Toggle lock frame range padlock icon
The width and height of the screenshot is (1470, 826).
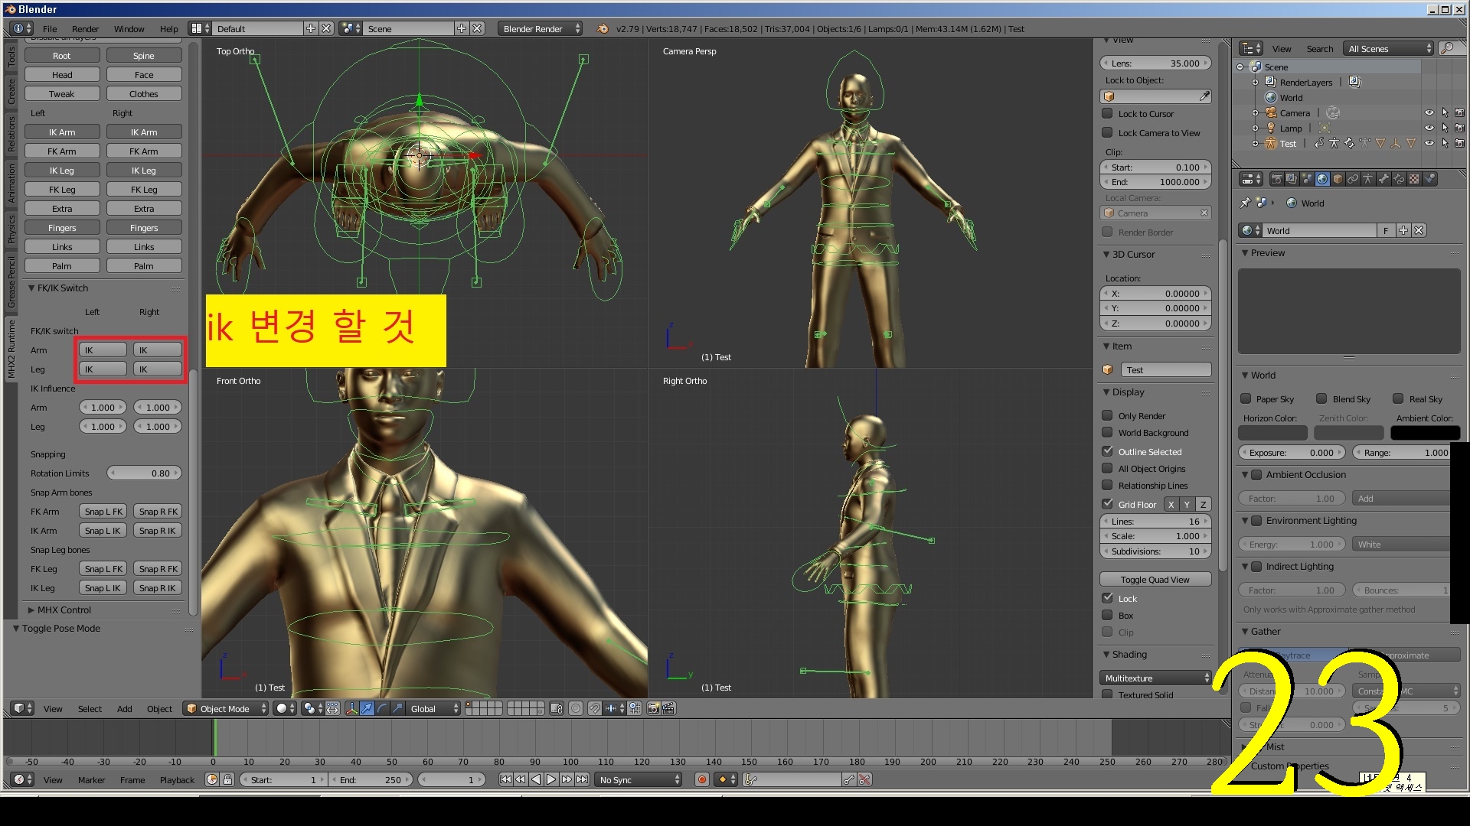click(227, 779)
